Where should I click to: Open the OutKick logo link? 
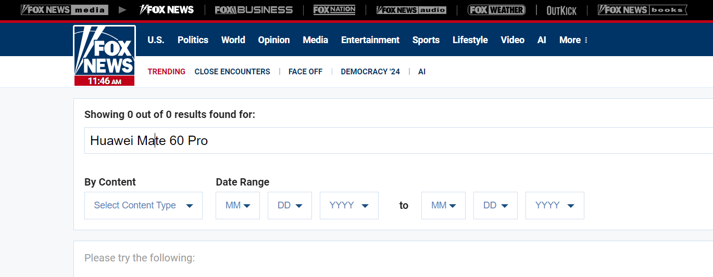[x=561, y=10]
